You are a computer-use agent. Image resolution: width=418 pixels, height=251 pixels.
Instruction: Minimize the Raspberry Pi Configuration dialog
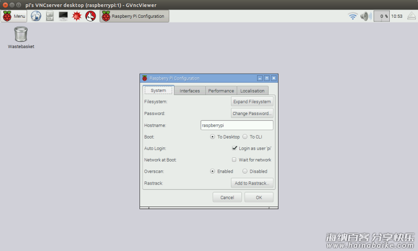[x=260, y=78]
